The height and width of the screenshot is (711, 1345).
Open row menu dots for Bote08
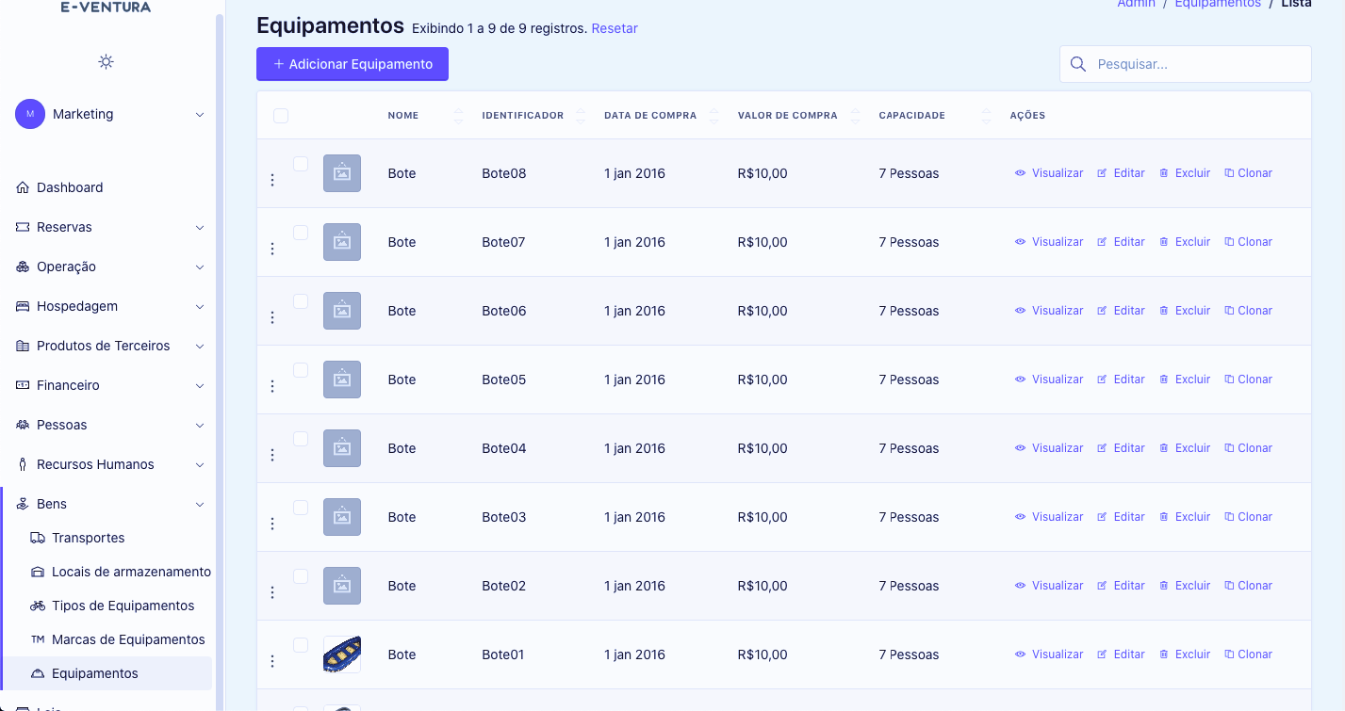272,180
